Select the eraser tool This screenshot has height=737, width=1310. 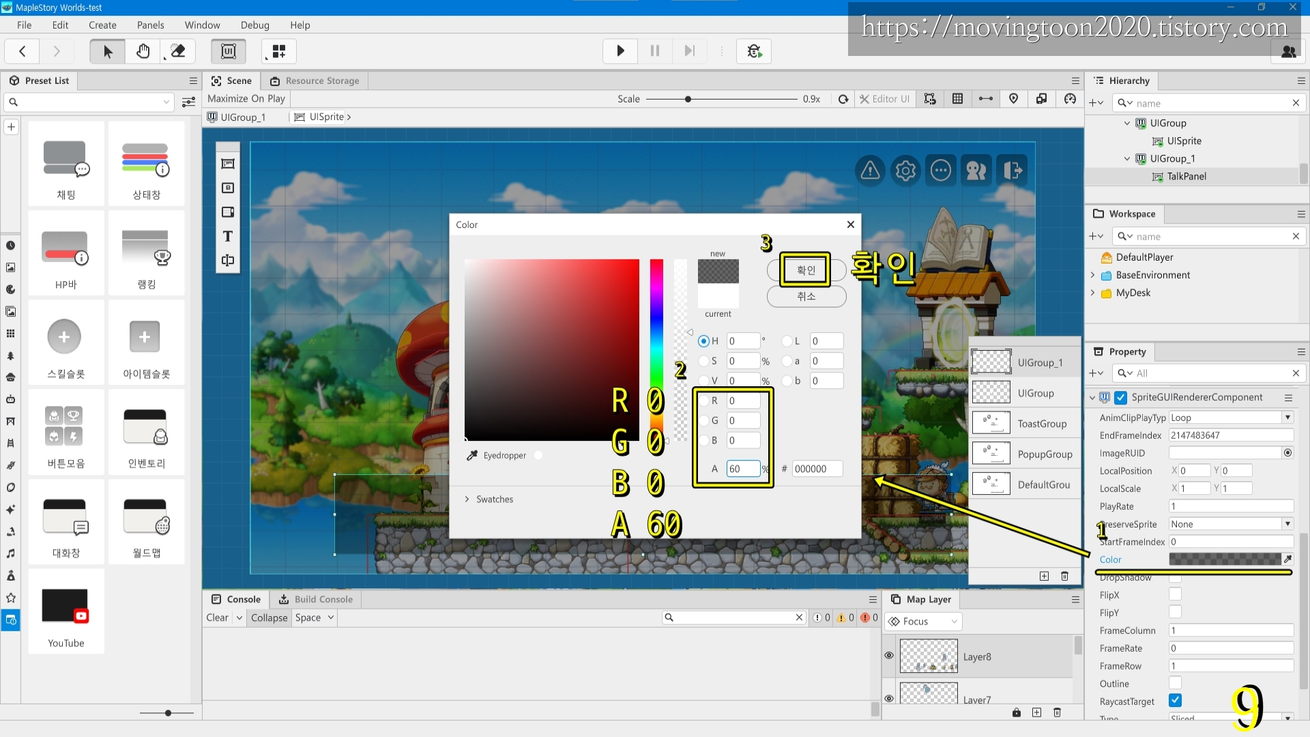pyautogui.click(x=178, y=51)
